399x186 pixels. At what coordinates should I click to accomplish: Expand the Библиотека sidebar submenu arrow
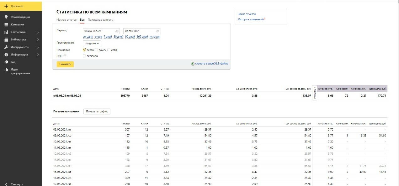tap(38, 39)
